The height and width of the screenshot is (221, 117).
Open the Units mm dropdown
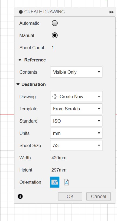(76, 133)
